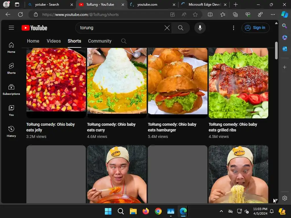Open the jelly short thumbnail

coord(56,83)
